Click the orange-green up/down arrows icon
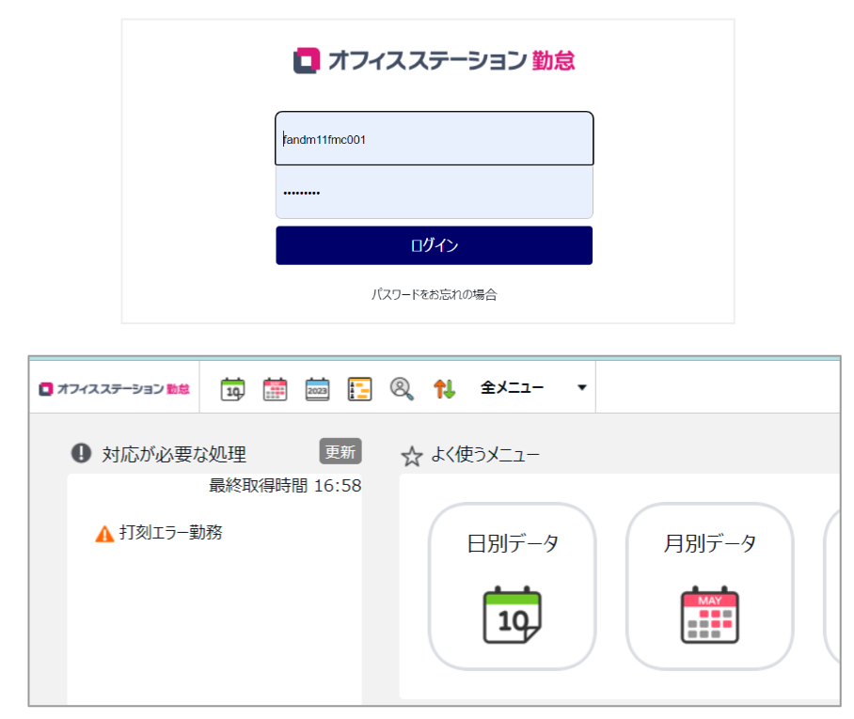 pyautogui.click(x=444, y=388)
